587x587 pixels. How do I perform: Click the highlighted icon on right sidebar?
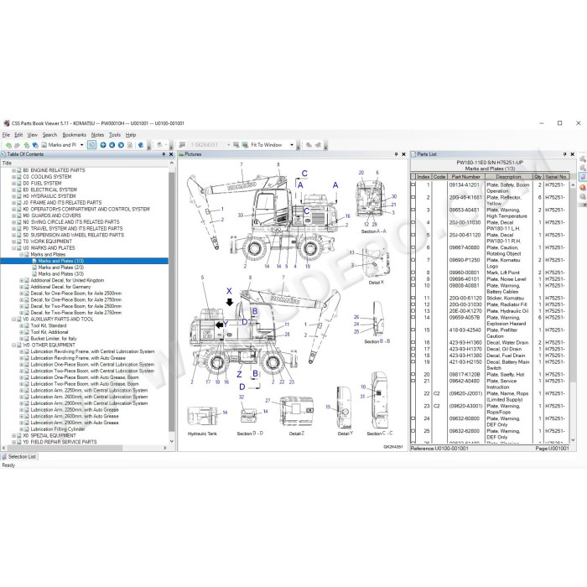(583, 177)
